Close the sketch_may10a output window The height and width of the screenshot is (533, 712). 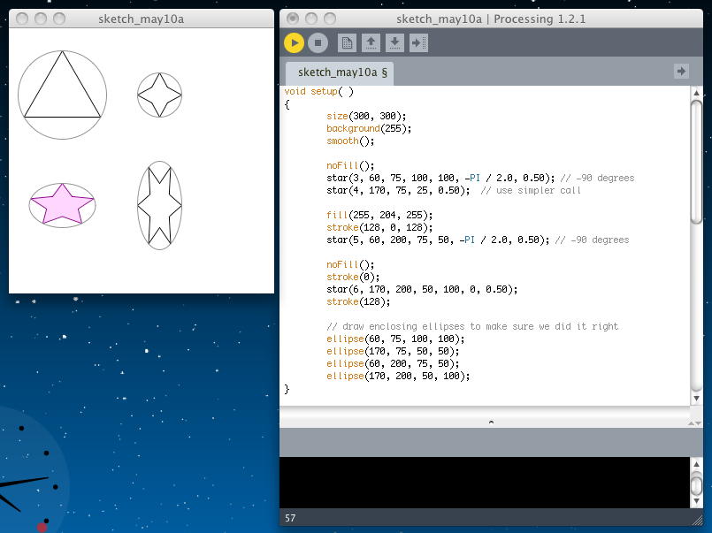pos(24,19)
